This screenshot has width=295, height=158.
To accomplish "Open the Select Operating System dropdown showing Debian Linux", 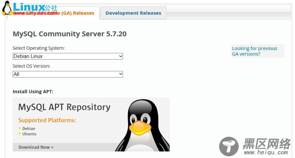I will tap(68, 56).
